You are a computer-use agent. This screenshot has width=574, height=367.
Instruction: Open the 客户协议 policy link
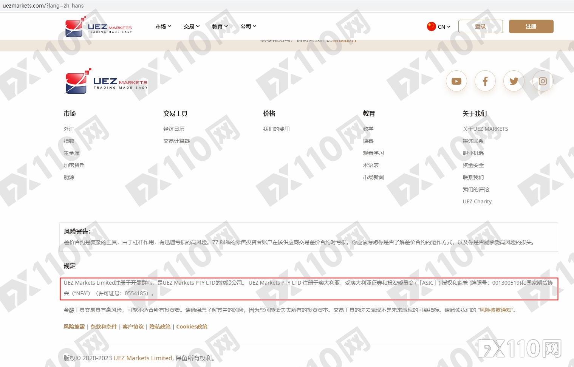[x=133, y=327]
